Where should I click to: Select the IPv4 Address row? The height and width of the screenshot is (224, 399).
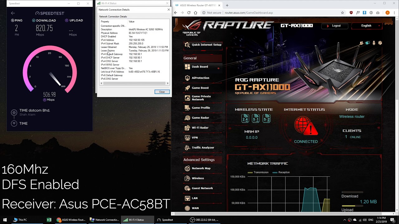[x=135, y=40]
